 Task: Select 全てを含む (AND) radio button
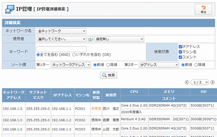pyautogui.click(x=38, y=55)
